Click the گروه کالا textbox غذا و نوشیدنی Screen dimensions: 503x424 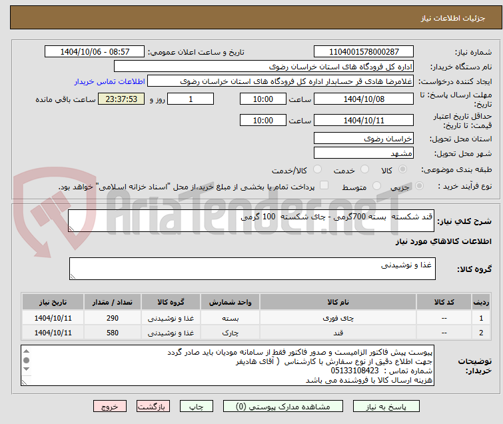[252, 269]
